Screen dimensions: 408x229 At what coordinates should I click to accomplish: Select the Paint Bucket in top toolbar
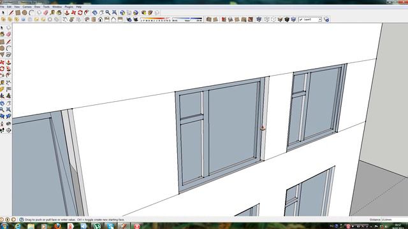click(x=59, y=13)
